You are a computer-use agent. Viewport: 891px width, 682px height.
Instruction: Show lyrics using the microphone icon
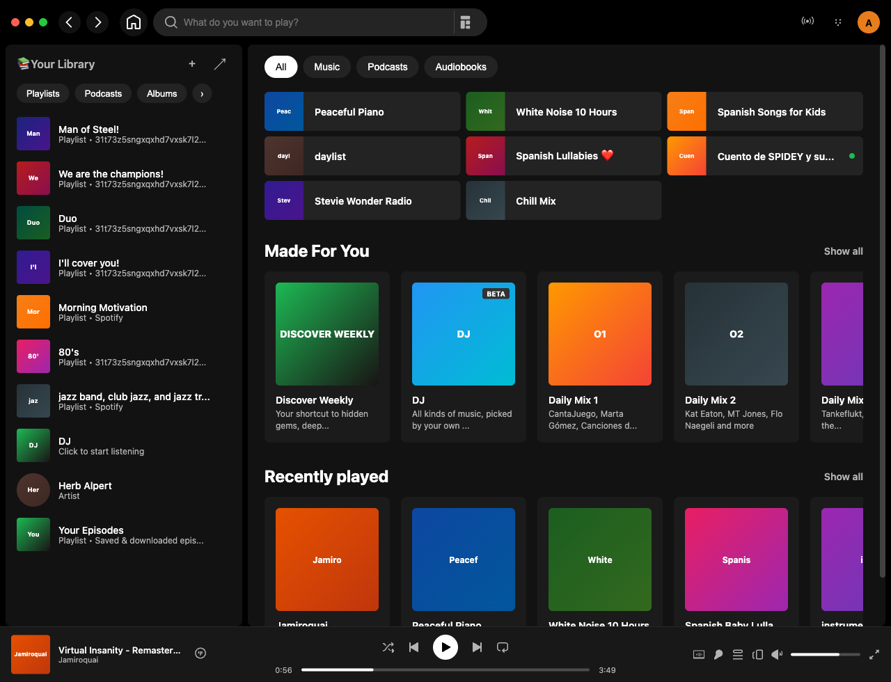click(x=718, y=654)
